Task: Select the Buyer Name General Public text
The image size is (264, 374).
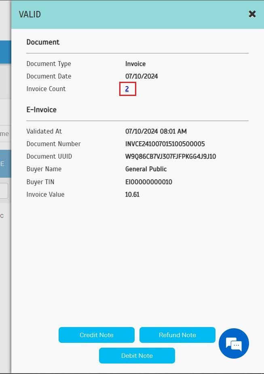Action: pos(146,169)
